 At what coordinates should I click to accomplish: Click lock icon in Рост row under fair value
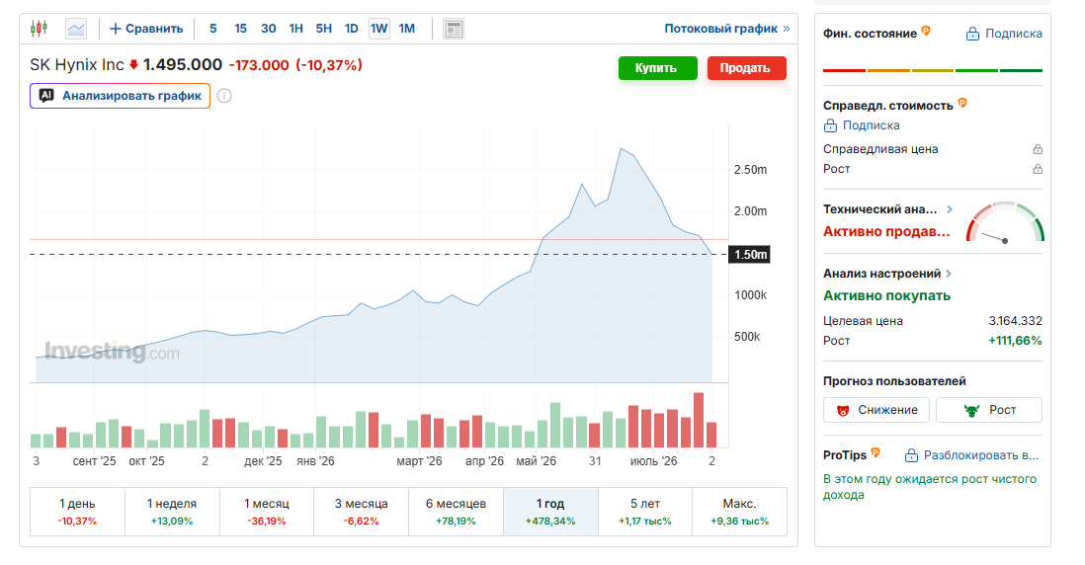pyautogui.click(x=1038, y=169)
